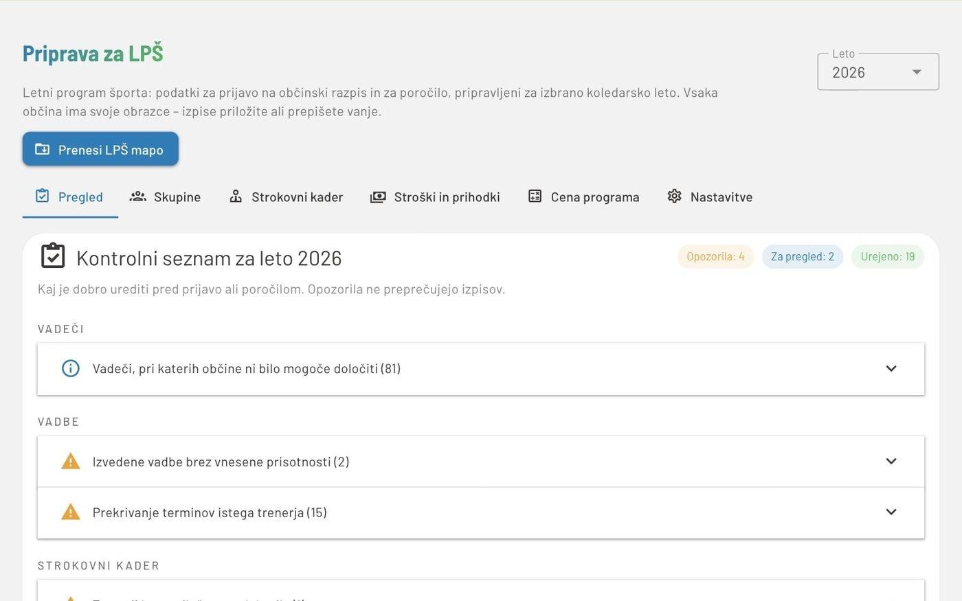This screenshot has width=962, height=601.
Task: Open the Leto 2026 year dropdown
Action: point(878,71)
